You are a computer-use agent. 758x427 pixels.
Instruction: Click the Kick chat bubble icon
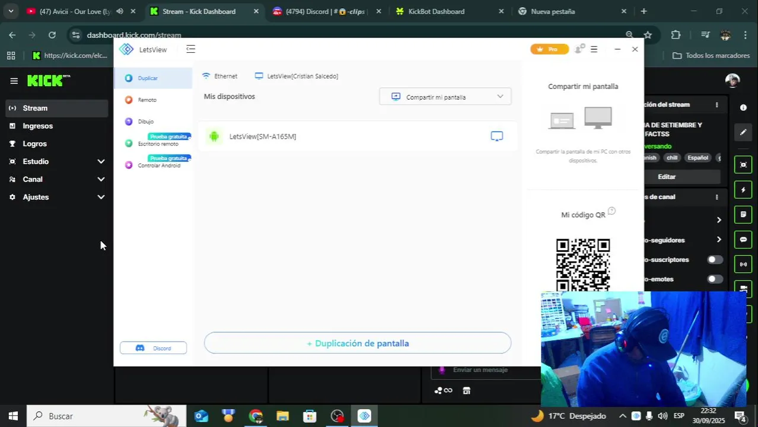743,240
